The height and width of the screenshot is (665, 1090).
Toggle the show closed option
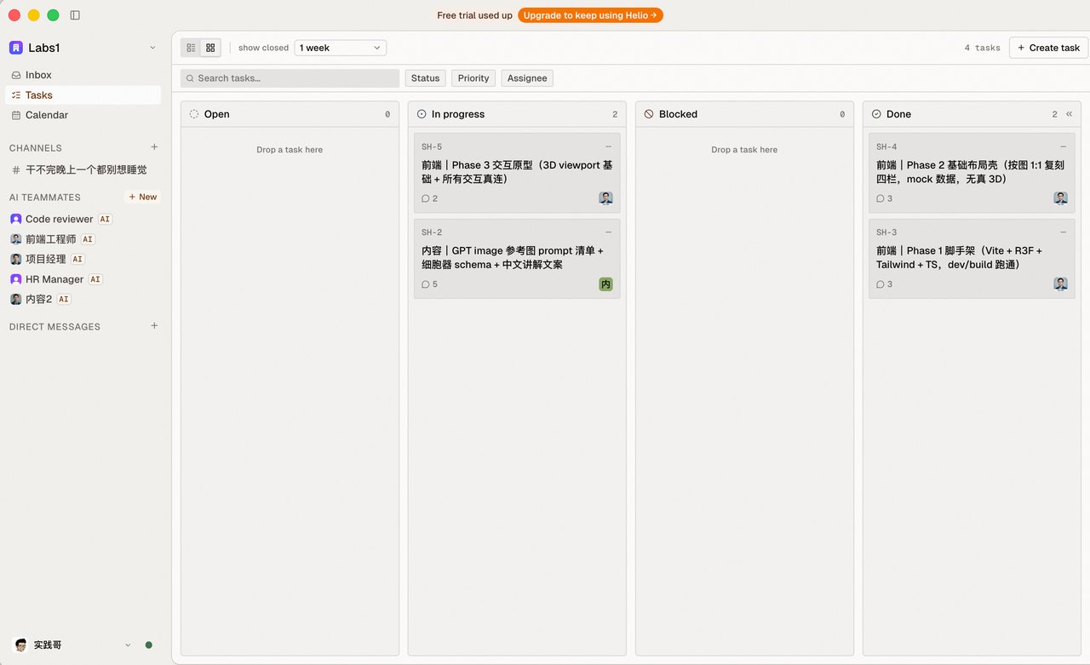263,48
